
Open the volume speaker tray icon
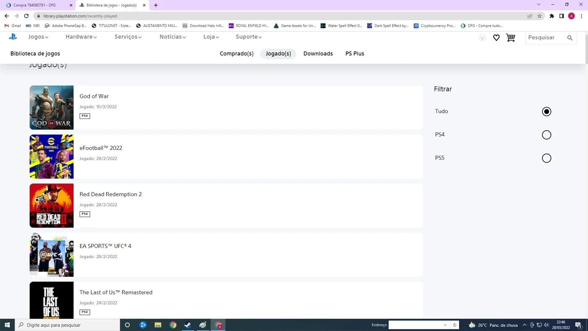546,325
